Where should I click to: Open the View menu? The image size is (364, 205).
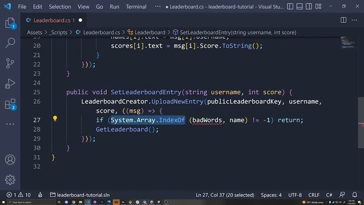[x=84, y=6]
